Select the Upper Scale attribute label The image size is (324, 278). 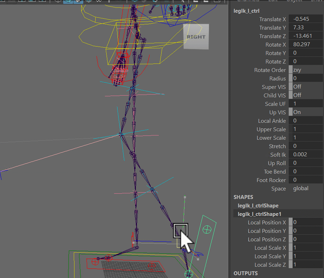pos(271,129)
